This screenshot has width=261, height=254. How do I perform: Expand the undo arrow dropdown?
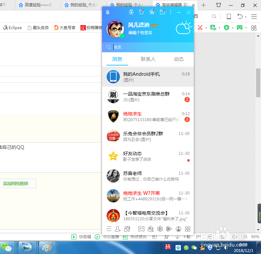246,17
